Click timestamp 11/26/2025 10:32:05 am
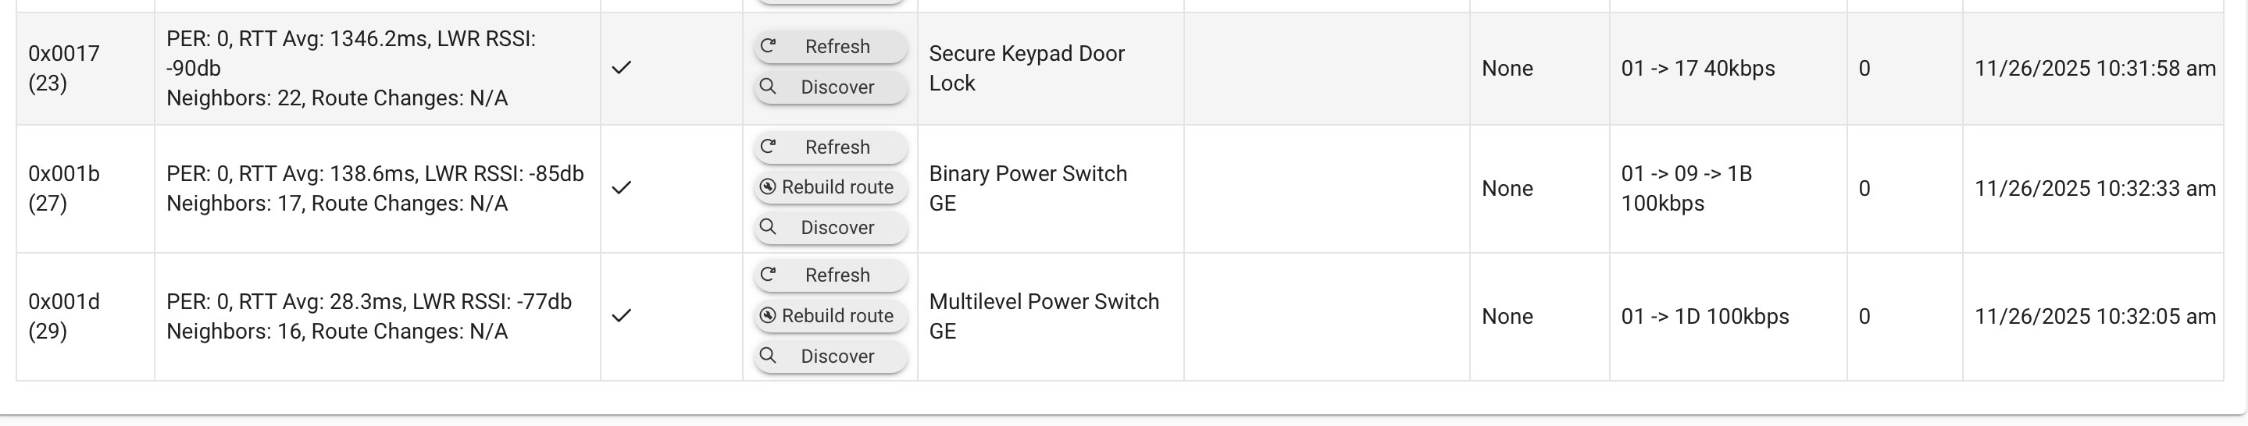Viewport: 2248px width, 426px height. pos(2094,316)
